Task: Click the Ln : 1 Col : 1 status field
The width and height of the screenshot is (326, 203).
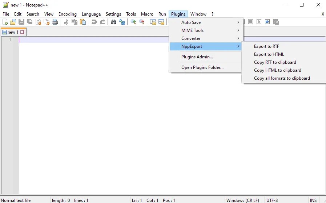Action: 153,200
